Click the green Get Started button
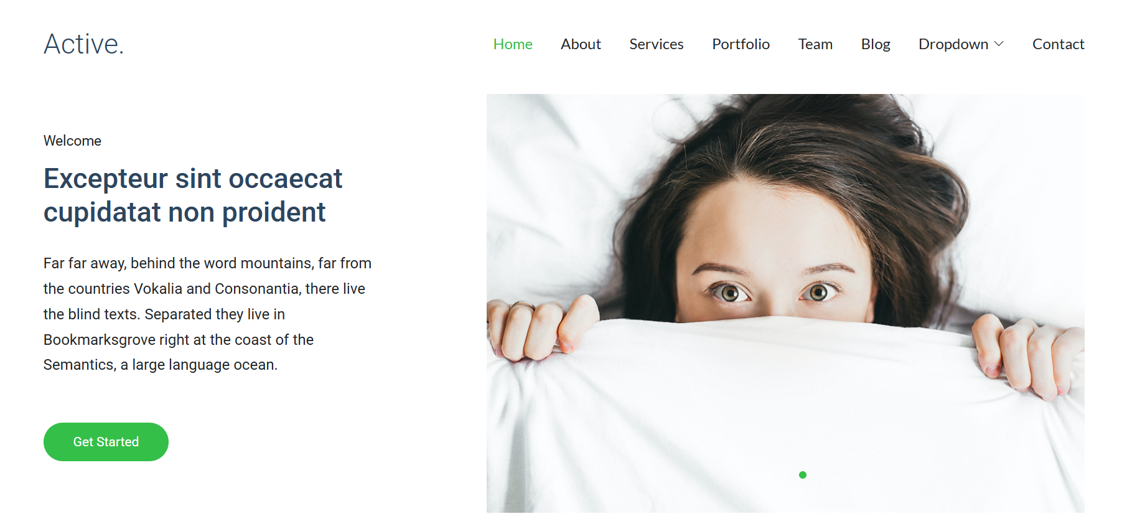Image resolution: width=1127 pixels, height=516 pixels. [x=106, y=442]
